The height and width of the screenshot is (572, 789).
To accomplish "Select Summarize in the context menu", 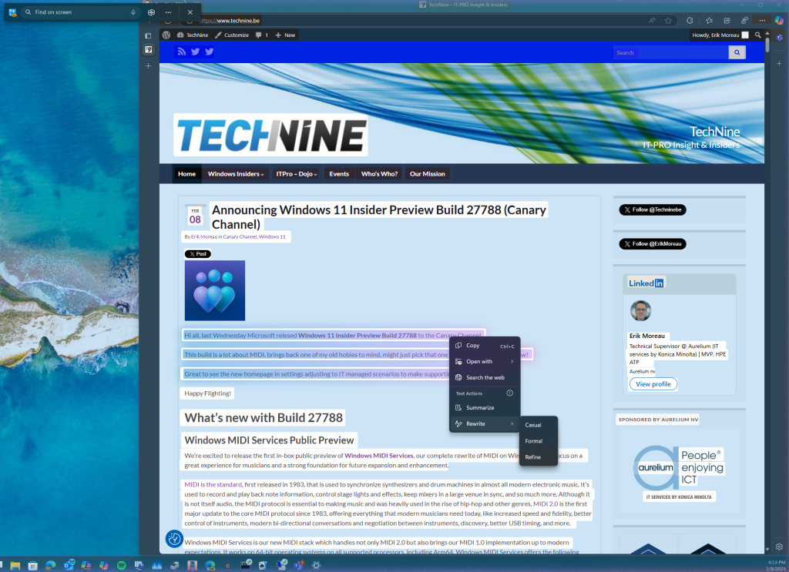I will [x=480, y=407].
